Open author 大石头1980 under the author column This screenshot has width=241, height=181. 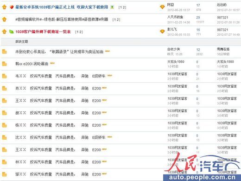[x=176, y=62]
